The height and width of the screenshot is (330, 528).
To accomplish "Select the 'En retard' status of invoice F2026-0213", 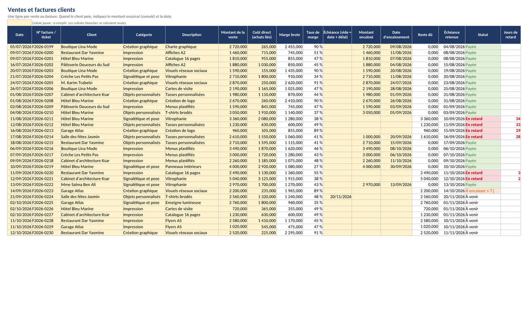I will pos(483,131).
